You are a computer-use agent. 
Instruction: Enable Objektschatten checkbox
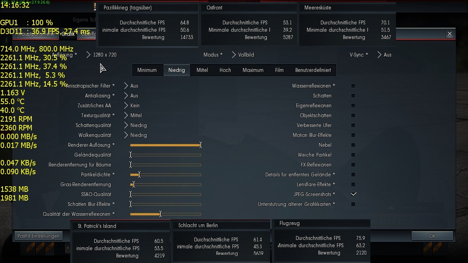tap(353, 115)
